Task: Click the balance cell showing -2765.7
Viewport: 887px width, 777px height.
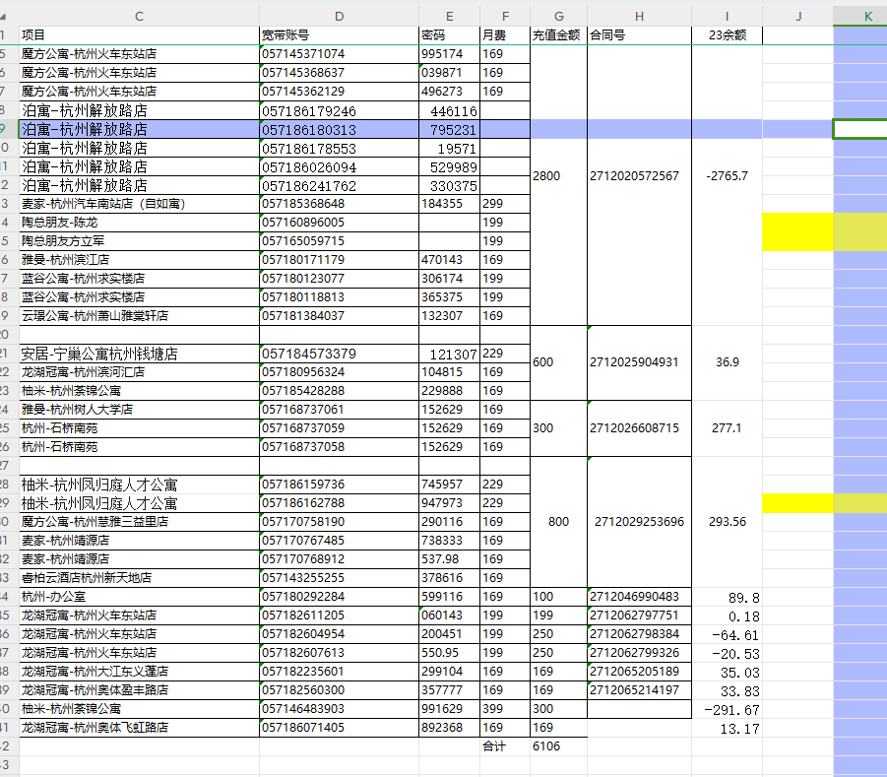Action: (x=727, y=176)
